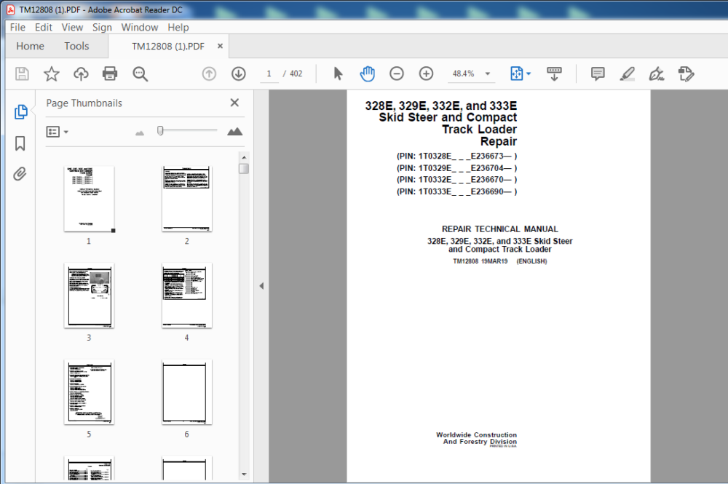This screenshot has height=484, width=728.
Task: Close the Page Thumbnails panel
Action: [x=234, y=103]
